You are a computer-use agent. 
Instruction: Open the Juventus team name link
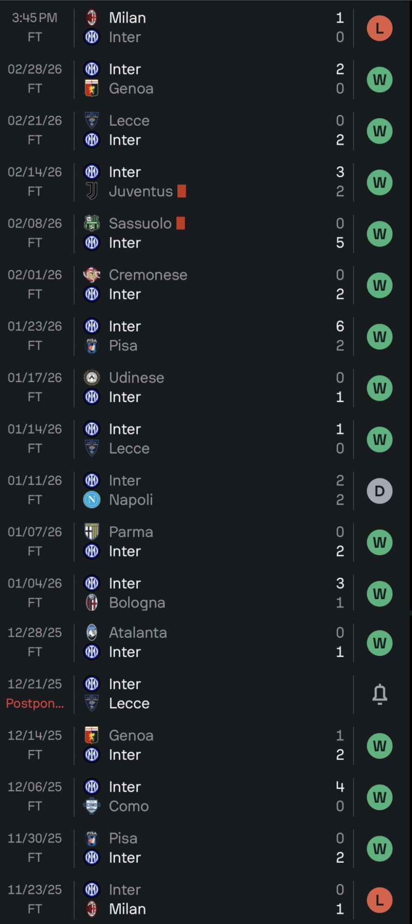(141, 191)
